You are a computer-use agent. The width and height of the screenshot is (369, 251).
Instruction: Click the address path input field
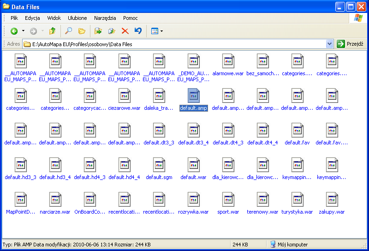tap(175, 44)
